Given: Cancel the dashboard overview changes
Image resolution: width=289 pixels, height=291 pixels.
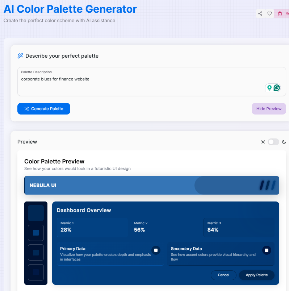Looking at the screenshot, I should 223,275.
